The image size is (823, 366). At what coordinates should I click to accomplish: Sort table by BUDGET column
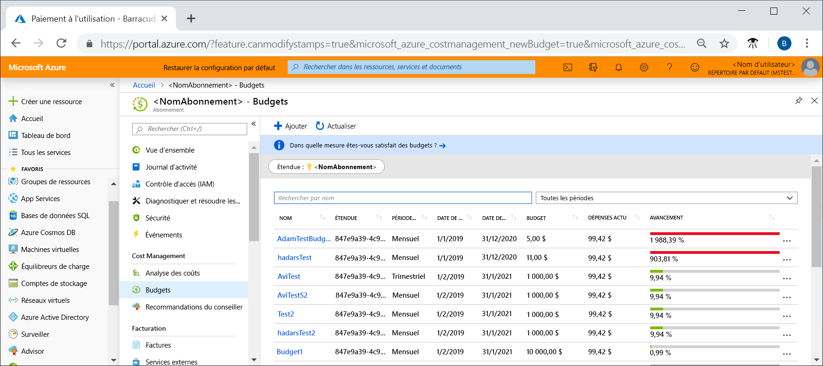[x=575, y=218]
